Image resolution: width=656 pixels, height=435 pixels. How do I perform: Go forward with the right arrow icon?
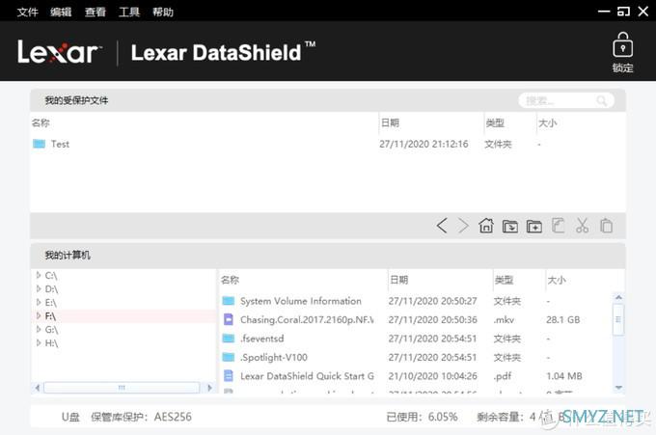[463, 226]
